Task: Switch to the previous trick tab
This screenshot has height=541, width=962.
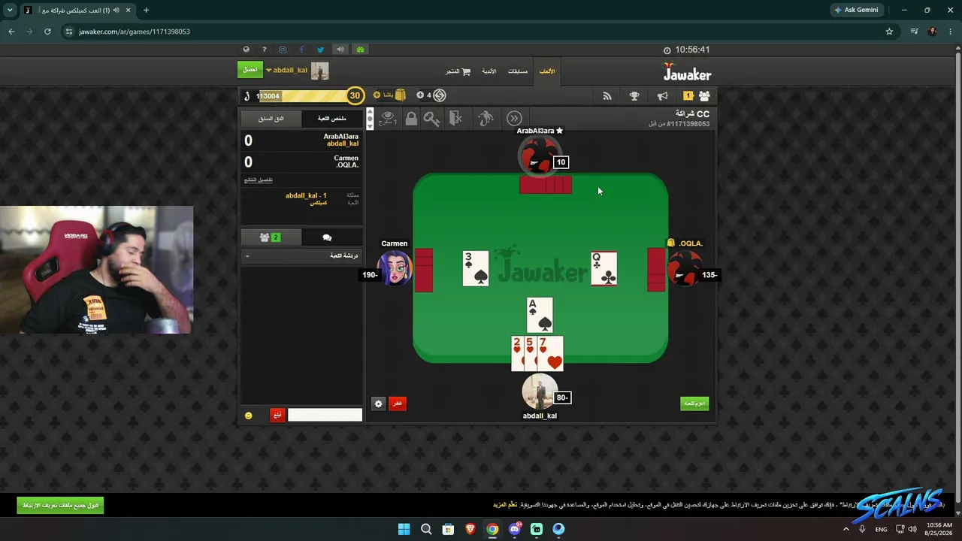Action: click(x=271, y=119)
